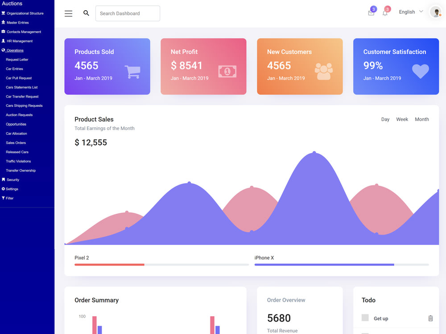The height and width of the screenshot is (334, 446).
Task: Open the bell notifications icon
Action: 385,13
